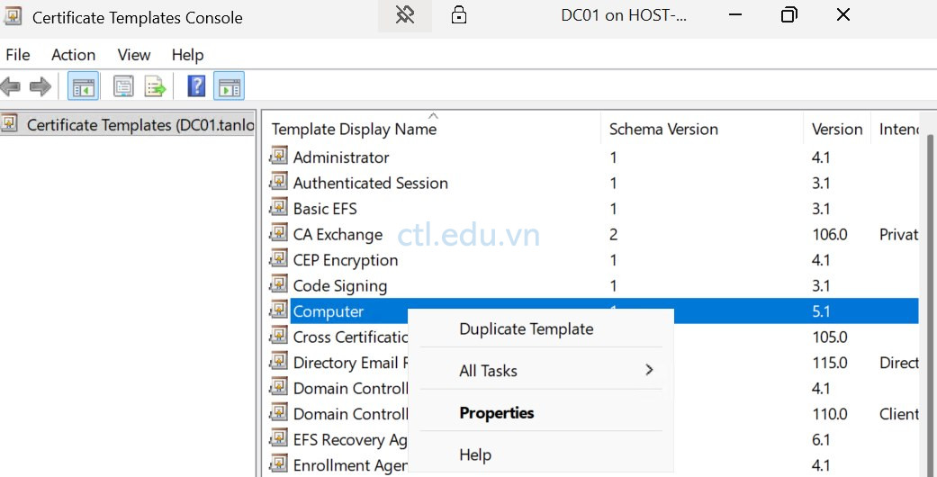Select the CEP Encryption template
937x477 pixels.
(346, 261)
